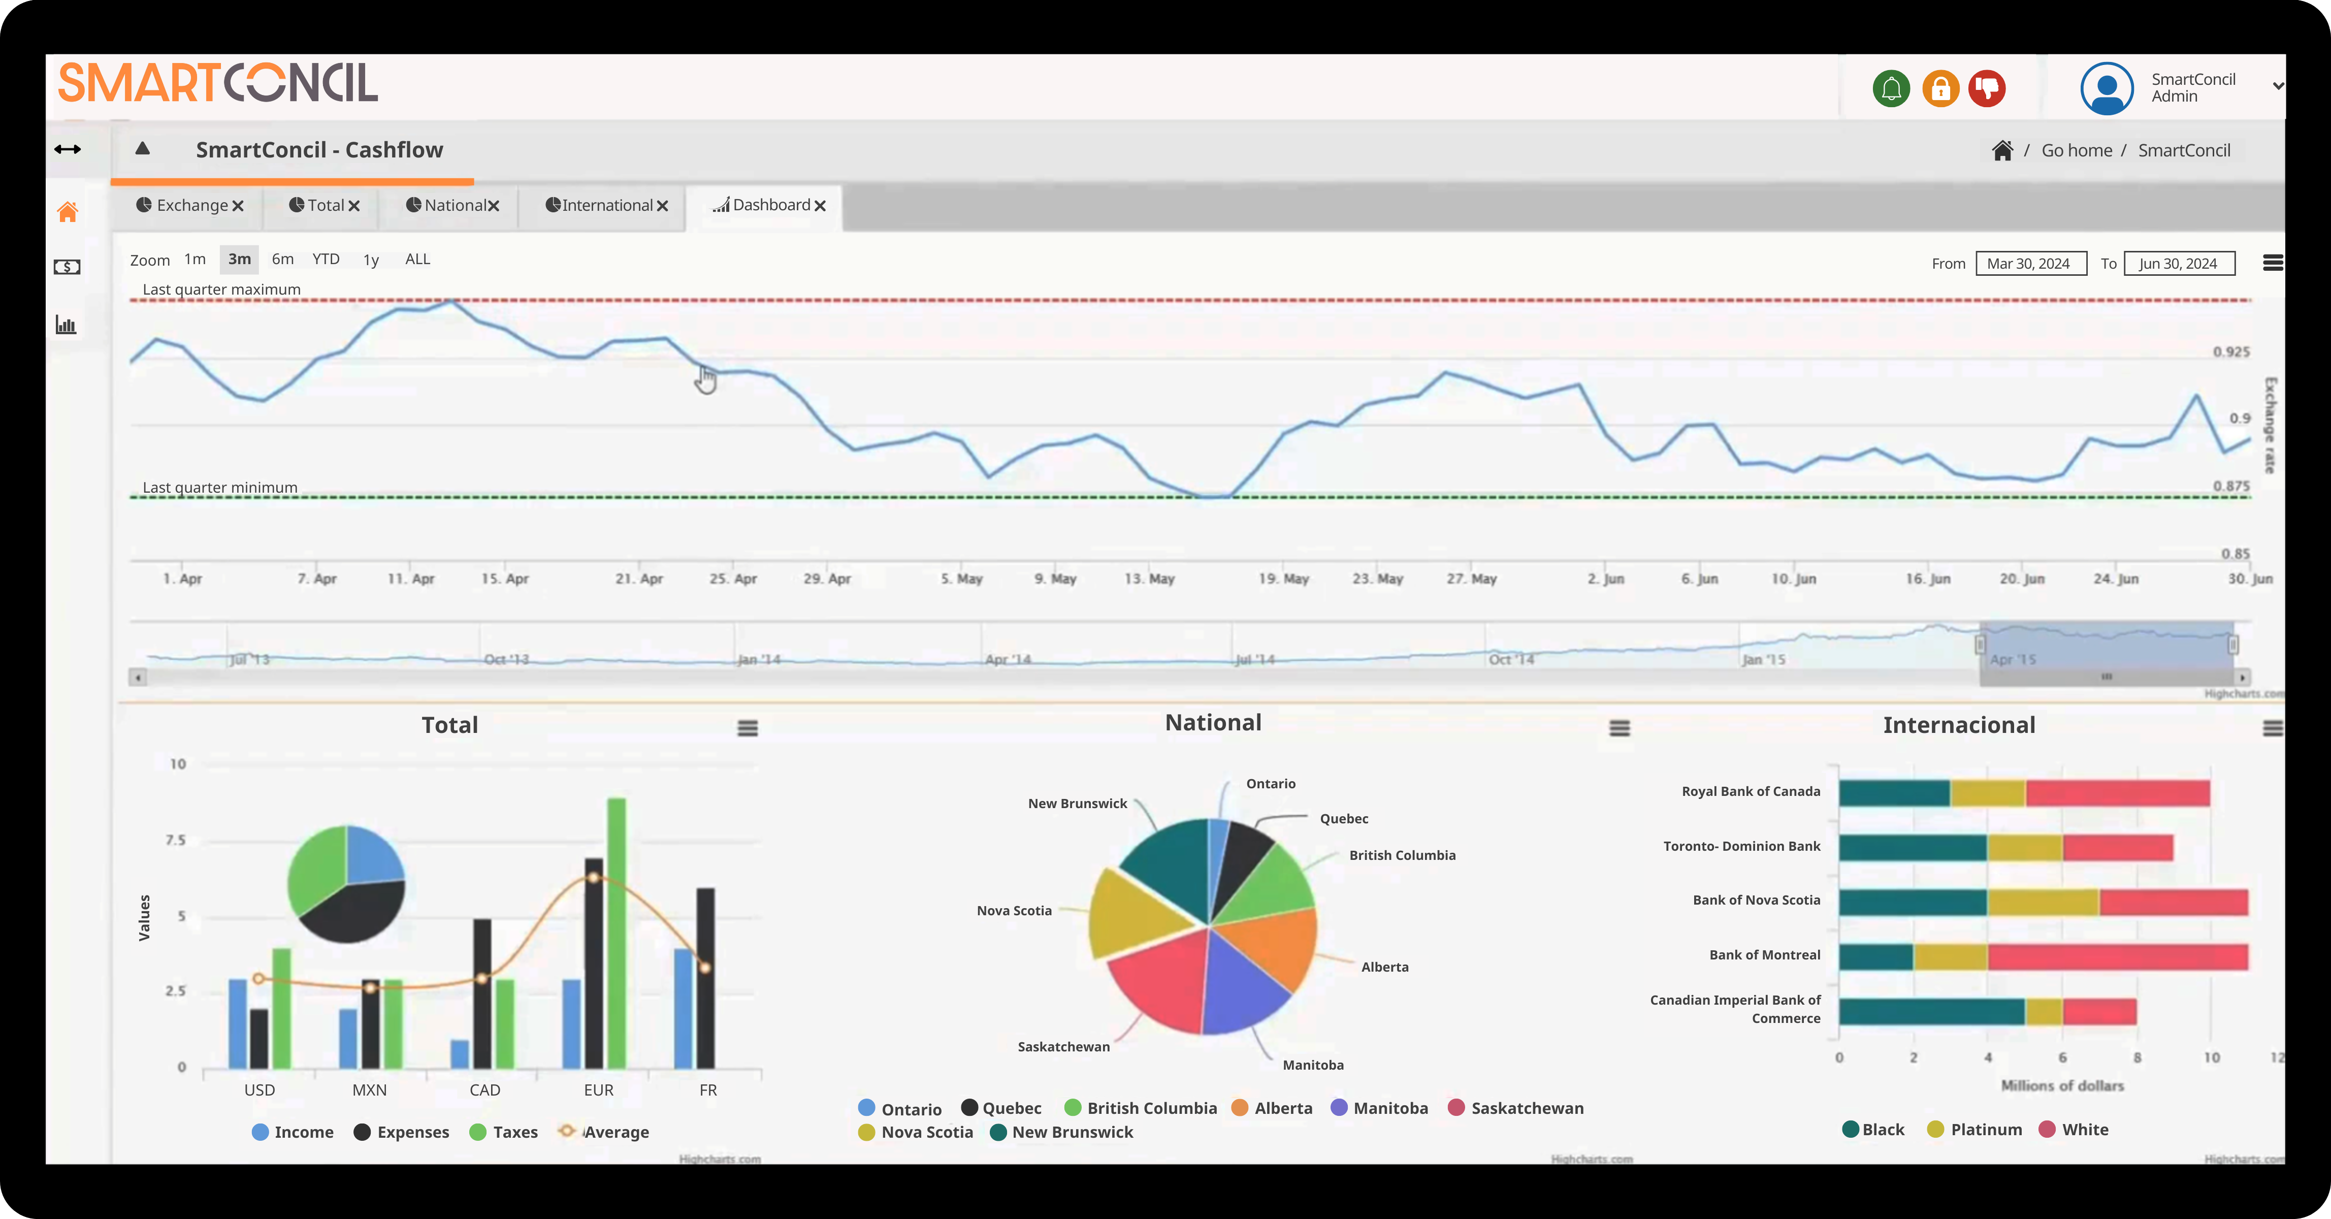
Task: Open the bar chart analytics sidebar icon
Action: pyautogui.click(x=67, y=325)
